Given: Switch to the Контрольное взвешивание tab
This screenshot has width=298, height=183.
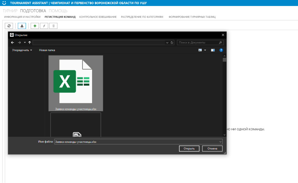Looking at the screenshot, I should (x=98, y=17).
